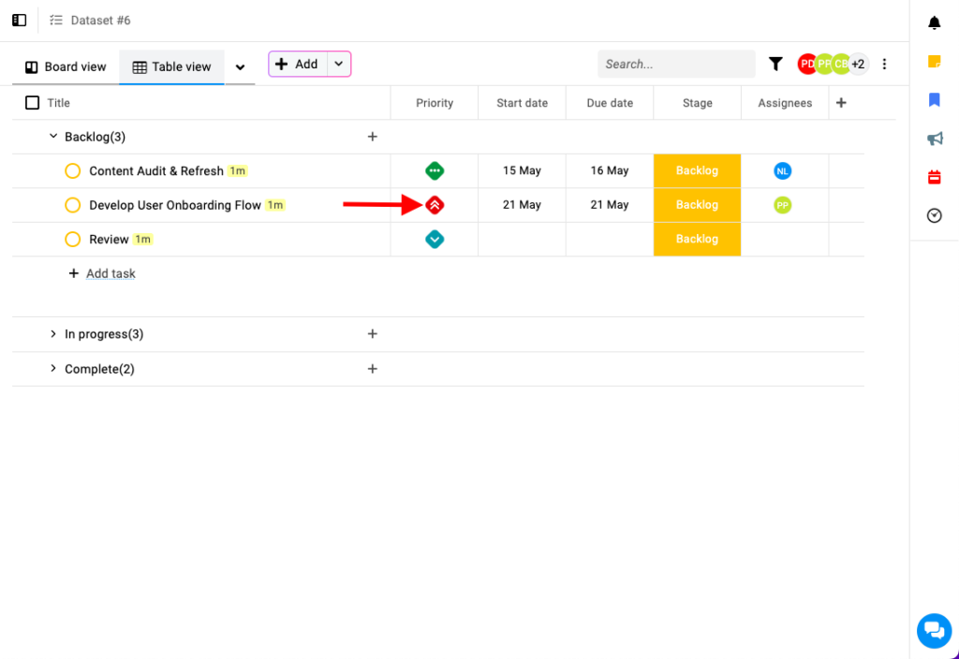The image size is (959, 659).
Task: Open the notifications bell icon
Action: click(934, 23)
